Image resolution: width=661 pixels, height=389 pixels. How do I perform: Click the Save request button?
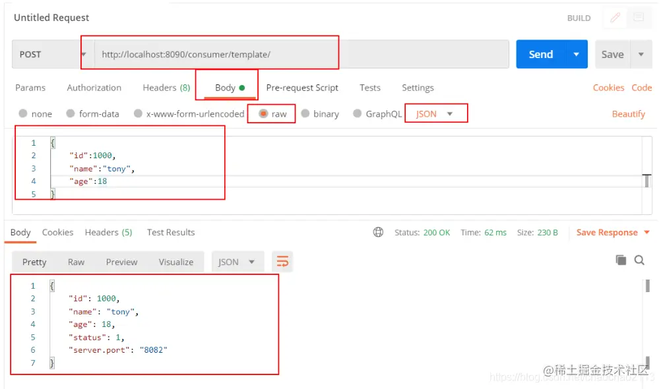(613, 54)
